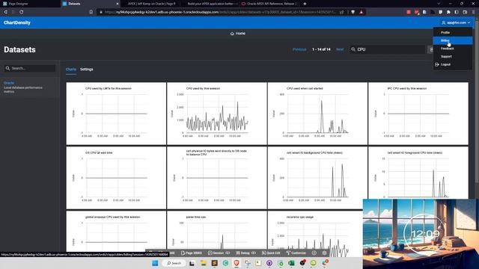Image resolution: width=479 pixels, height=269 pixels.
Task: Open the 'cell smart IO foreground CPU time' chart
Action: pos(418,173)
